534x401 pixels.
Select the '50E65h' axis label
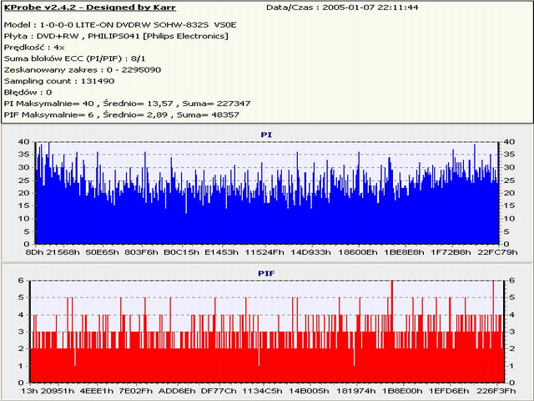point(102,252)
